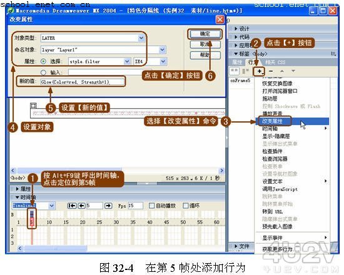Screen dimensions: 344x275
Task: Click the 新的值 input field
Action: [x=83, y=82]
